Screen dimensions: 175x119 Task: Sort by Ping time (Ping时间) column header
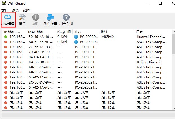point(64,32)
